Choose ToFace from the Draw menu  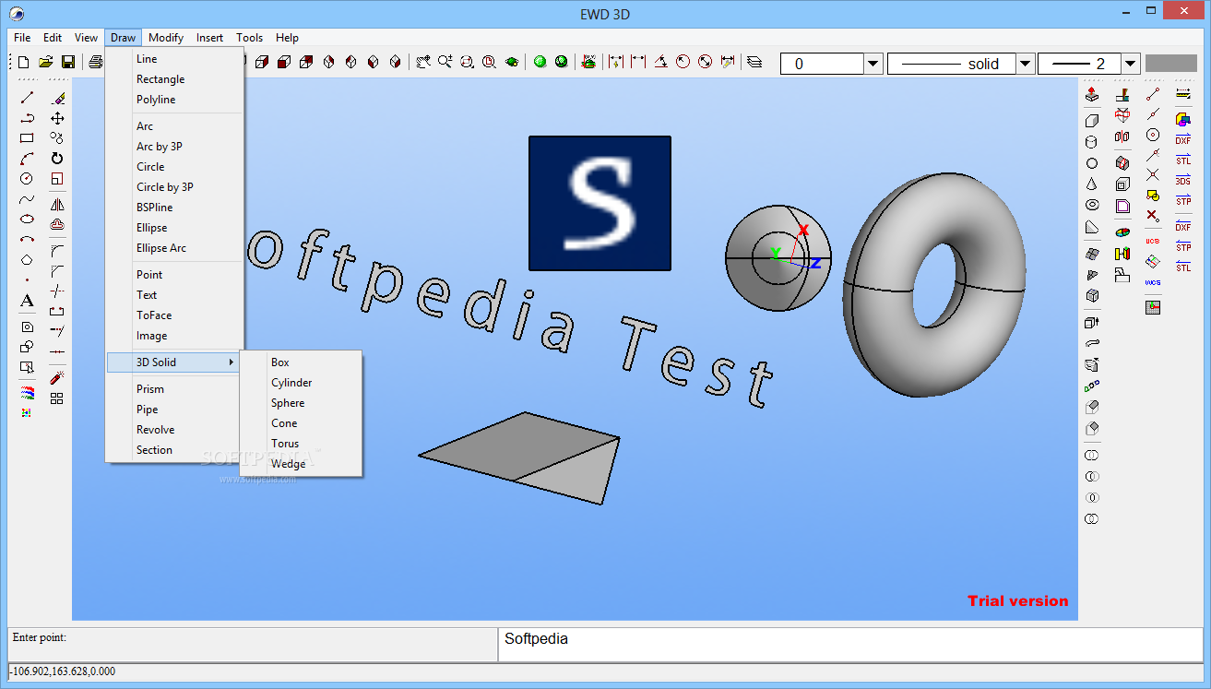154,315
